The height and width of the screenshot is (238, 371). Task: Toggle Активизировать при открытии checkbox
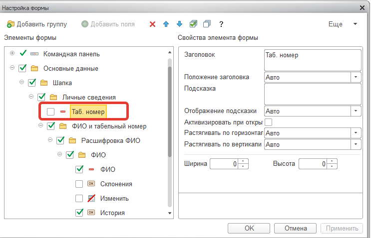268,122
